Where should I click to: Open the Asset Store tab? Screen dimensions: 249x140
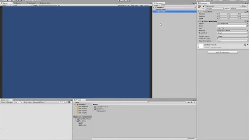46,3
